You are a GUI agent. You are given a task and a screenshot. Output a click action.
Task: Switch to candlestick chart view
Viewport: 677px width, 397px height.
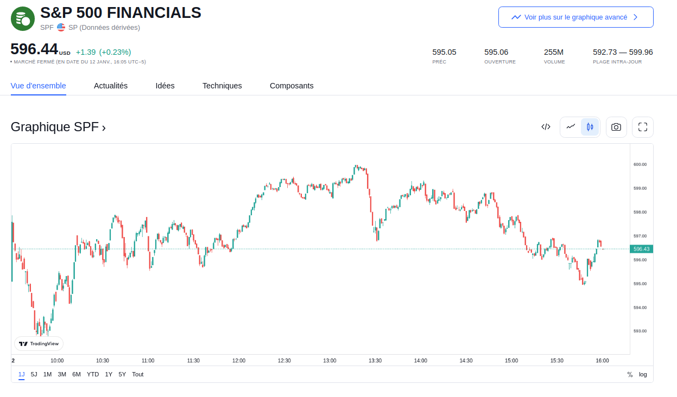pos(590,127)
